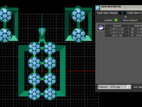The height and width of the screenshot is (107, 142).
Task: Click the Set Material button
Action: (138, 87)
